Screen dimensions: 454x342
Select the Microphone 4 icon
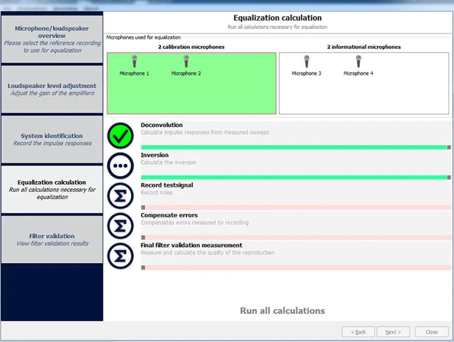pyautogui.click(x=358, y=62)
